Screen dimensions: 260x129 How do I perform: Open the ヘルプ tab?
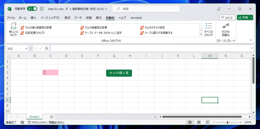pyautogui.click(x=122, y=18)
